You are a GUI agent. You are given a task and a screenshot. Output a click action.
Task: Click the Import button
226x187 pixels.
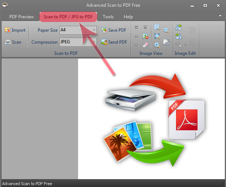tap(15, 30)
